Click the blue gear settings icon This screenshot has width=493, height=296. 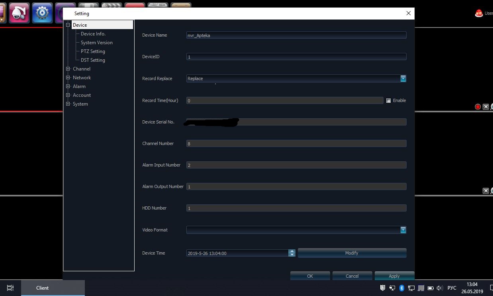coord(42,13)
